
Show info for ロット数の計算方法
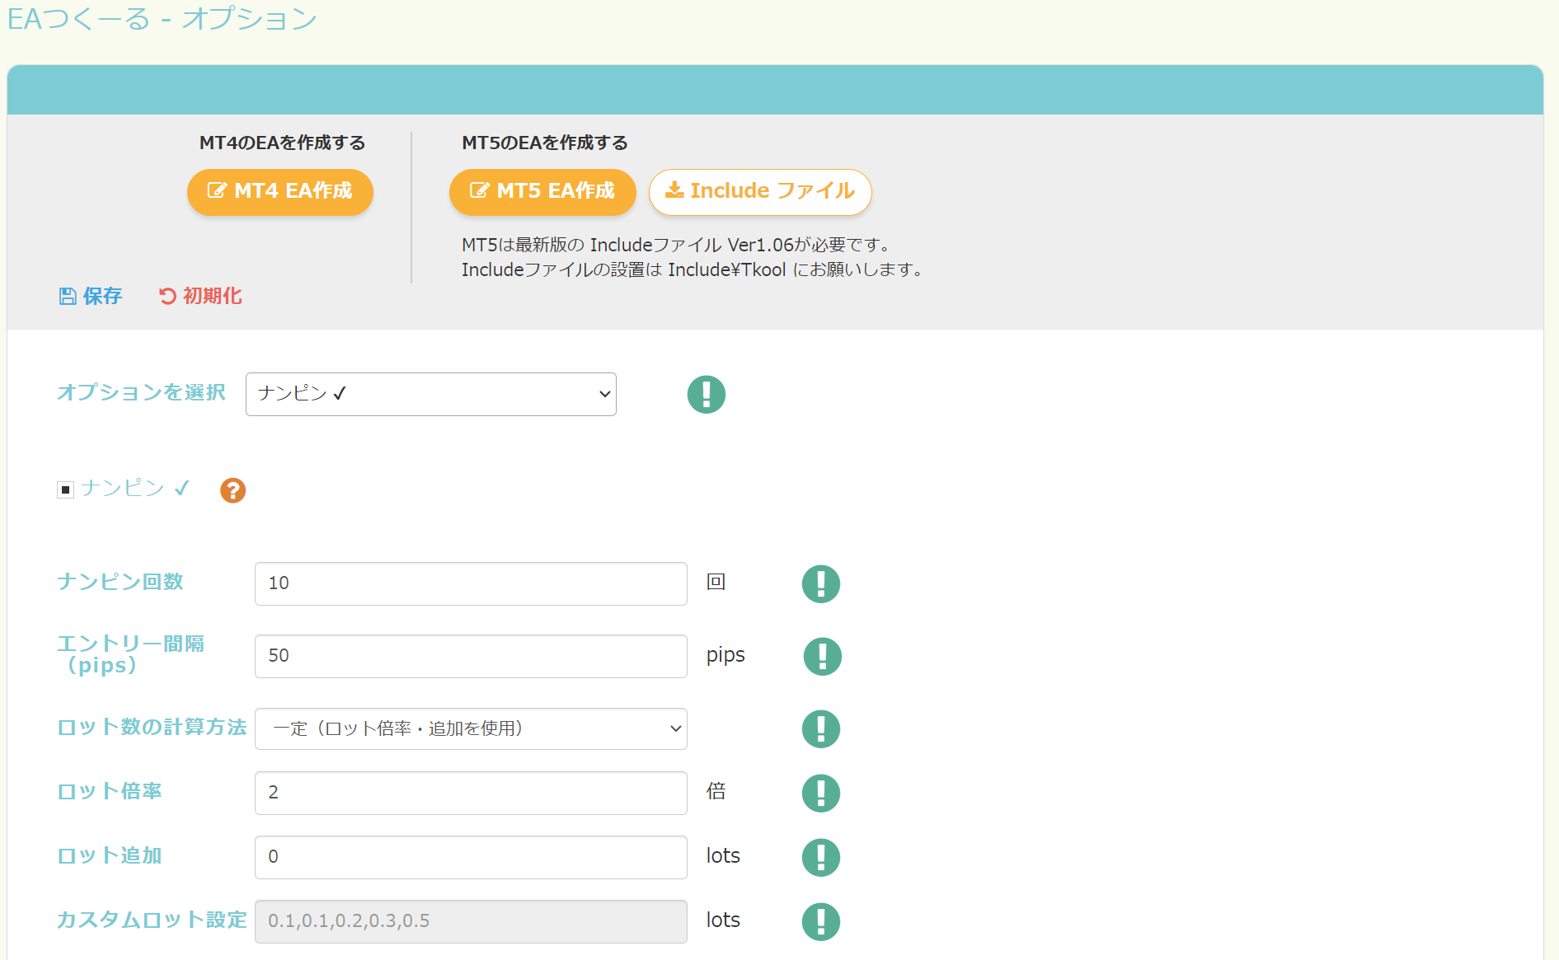click(820, 728)
